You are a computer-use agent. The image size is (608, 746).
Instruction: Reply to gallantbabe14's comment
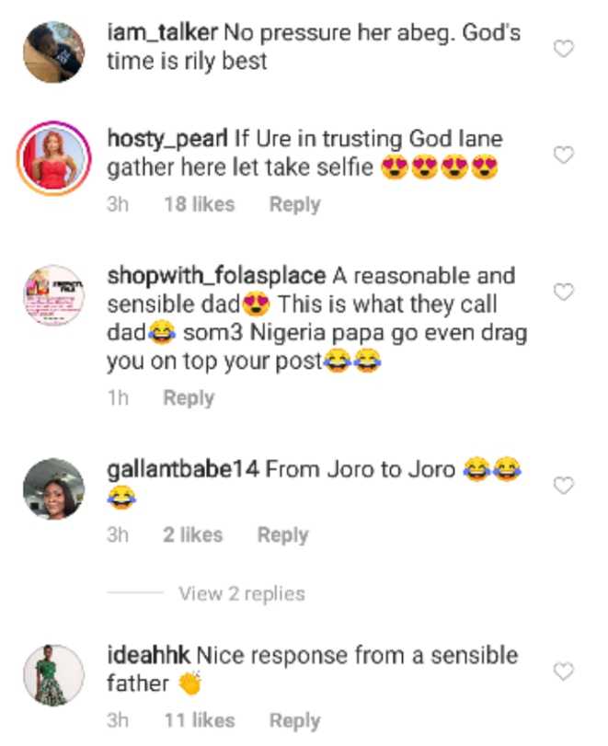[x=282, y=534]
